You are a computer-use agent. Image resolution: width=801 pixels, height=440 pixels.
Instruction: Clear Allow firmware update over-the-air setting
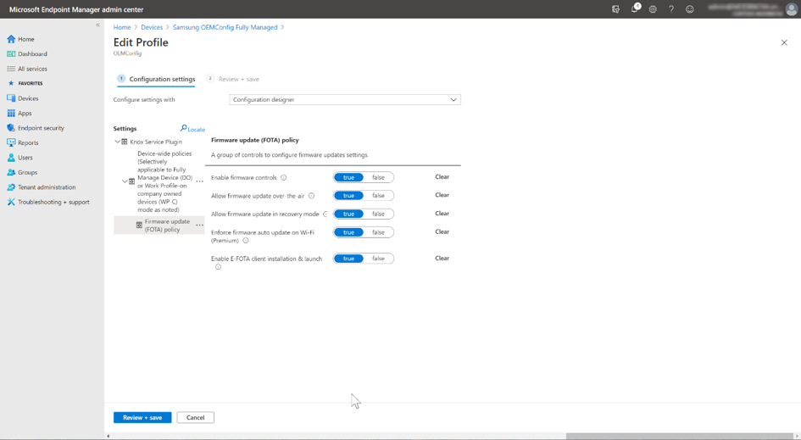pos(442,195)
